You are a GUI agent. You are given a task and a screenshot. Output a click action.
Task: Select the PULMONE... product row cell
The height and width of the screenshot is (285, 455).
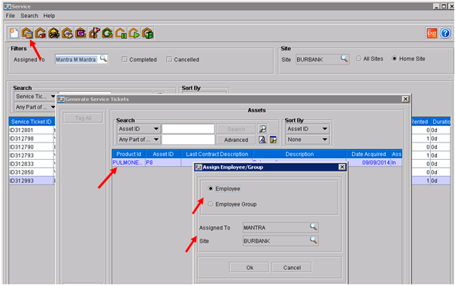pos(129,162)
